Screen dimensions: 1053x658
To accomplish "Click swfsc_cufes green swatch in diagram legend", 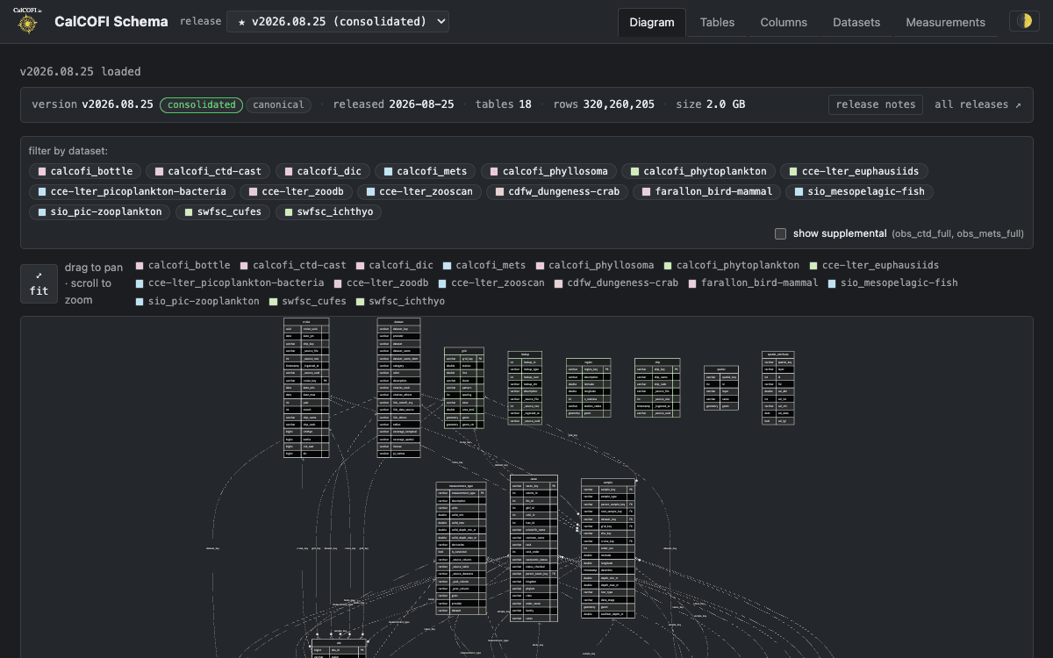I will (275, 301).
